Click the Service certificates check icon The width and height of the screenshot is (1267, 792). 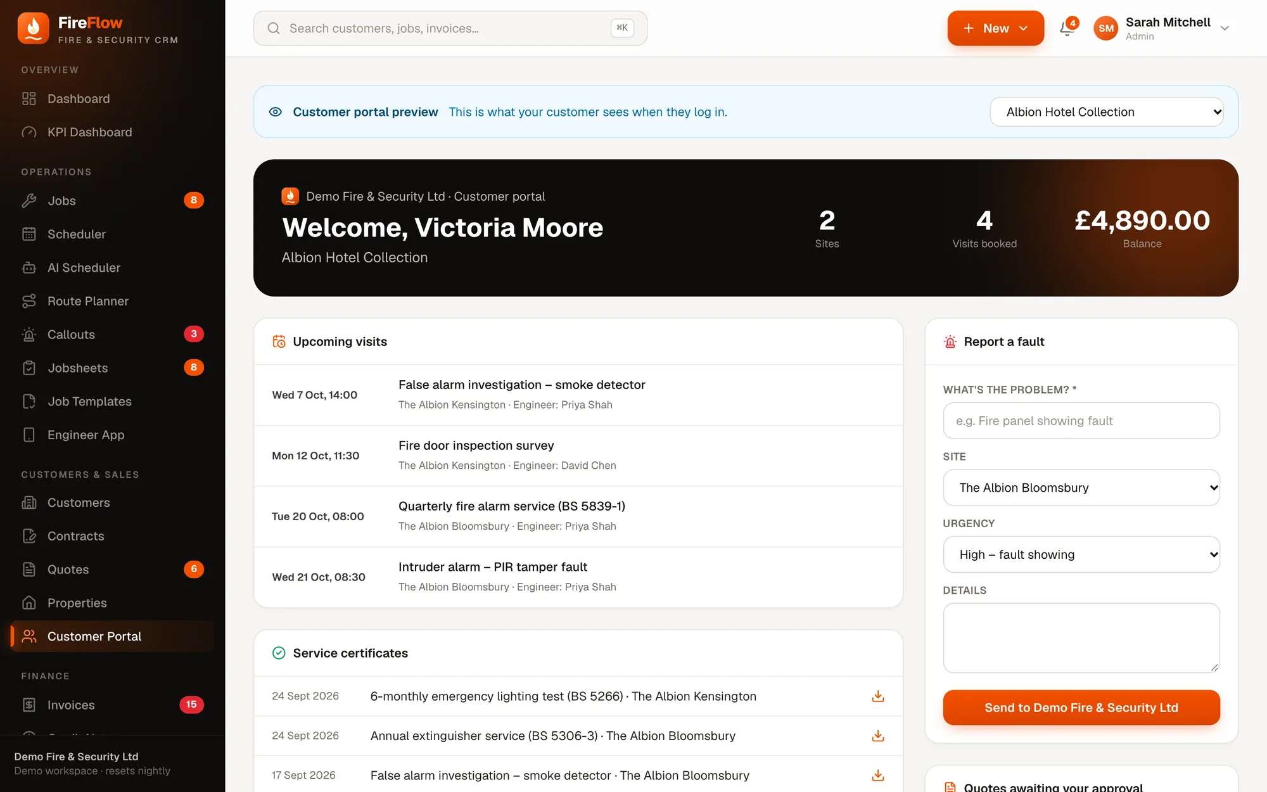tap(279, 653)
